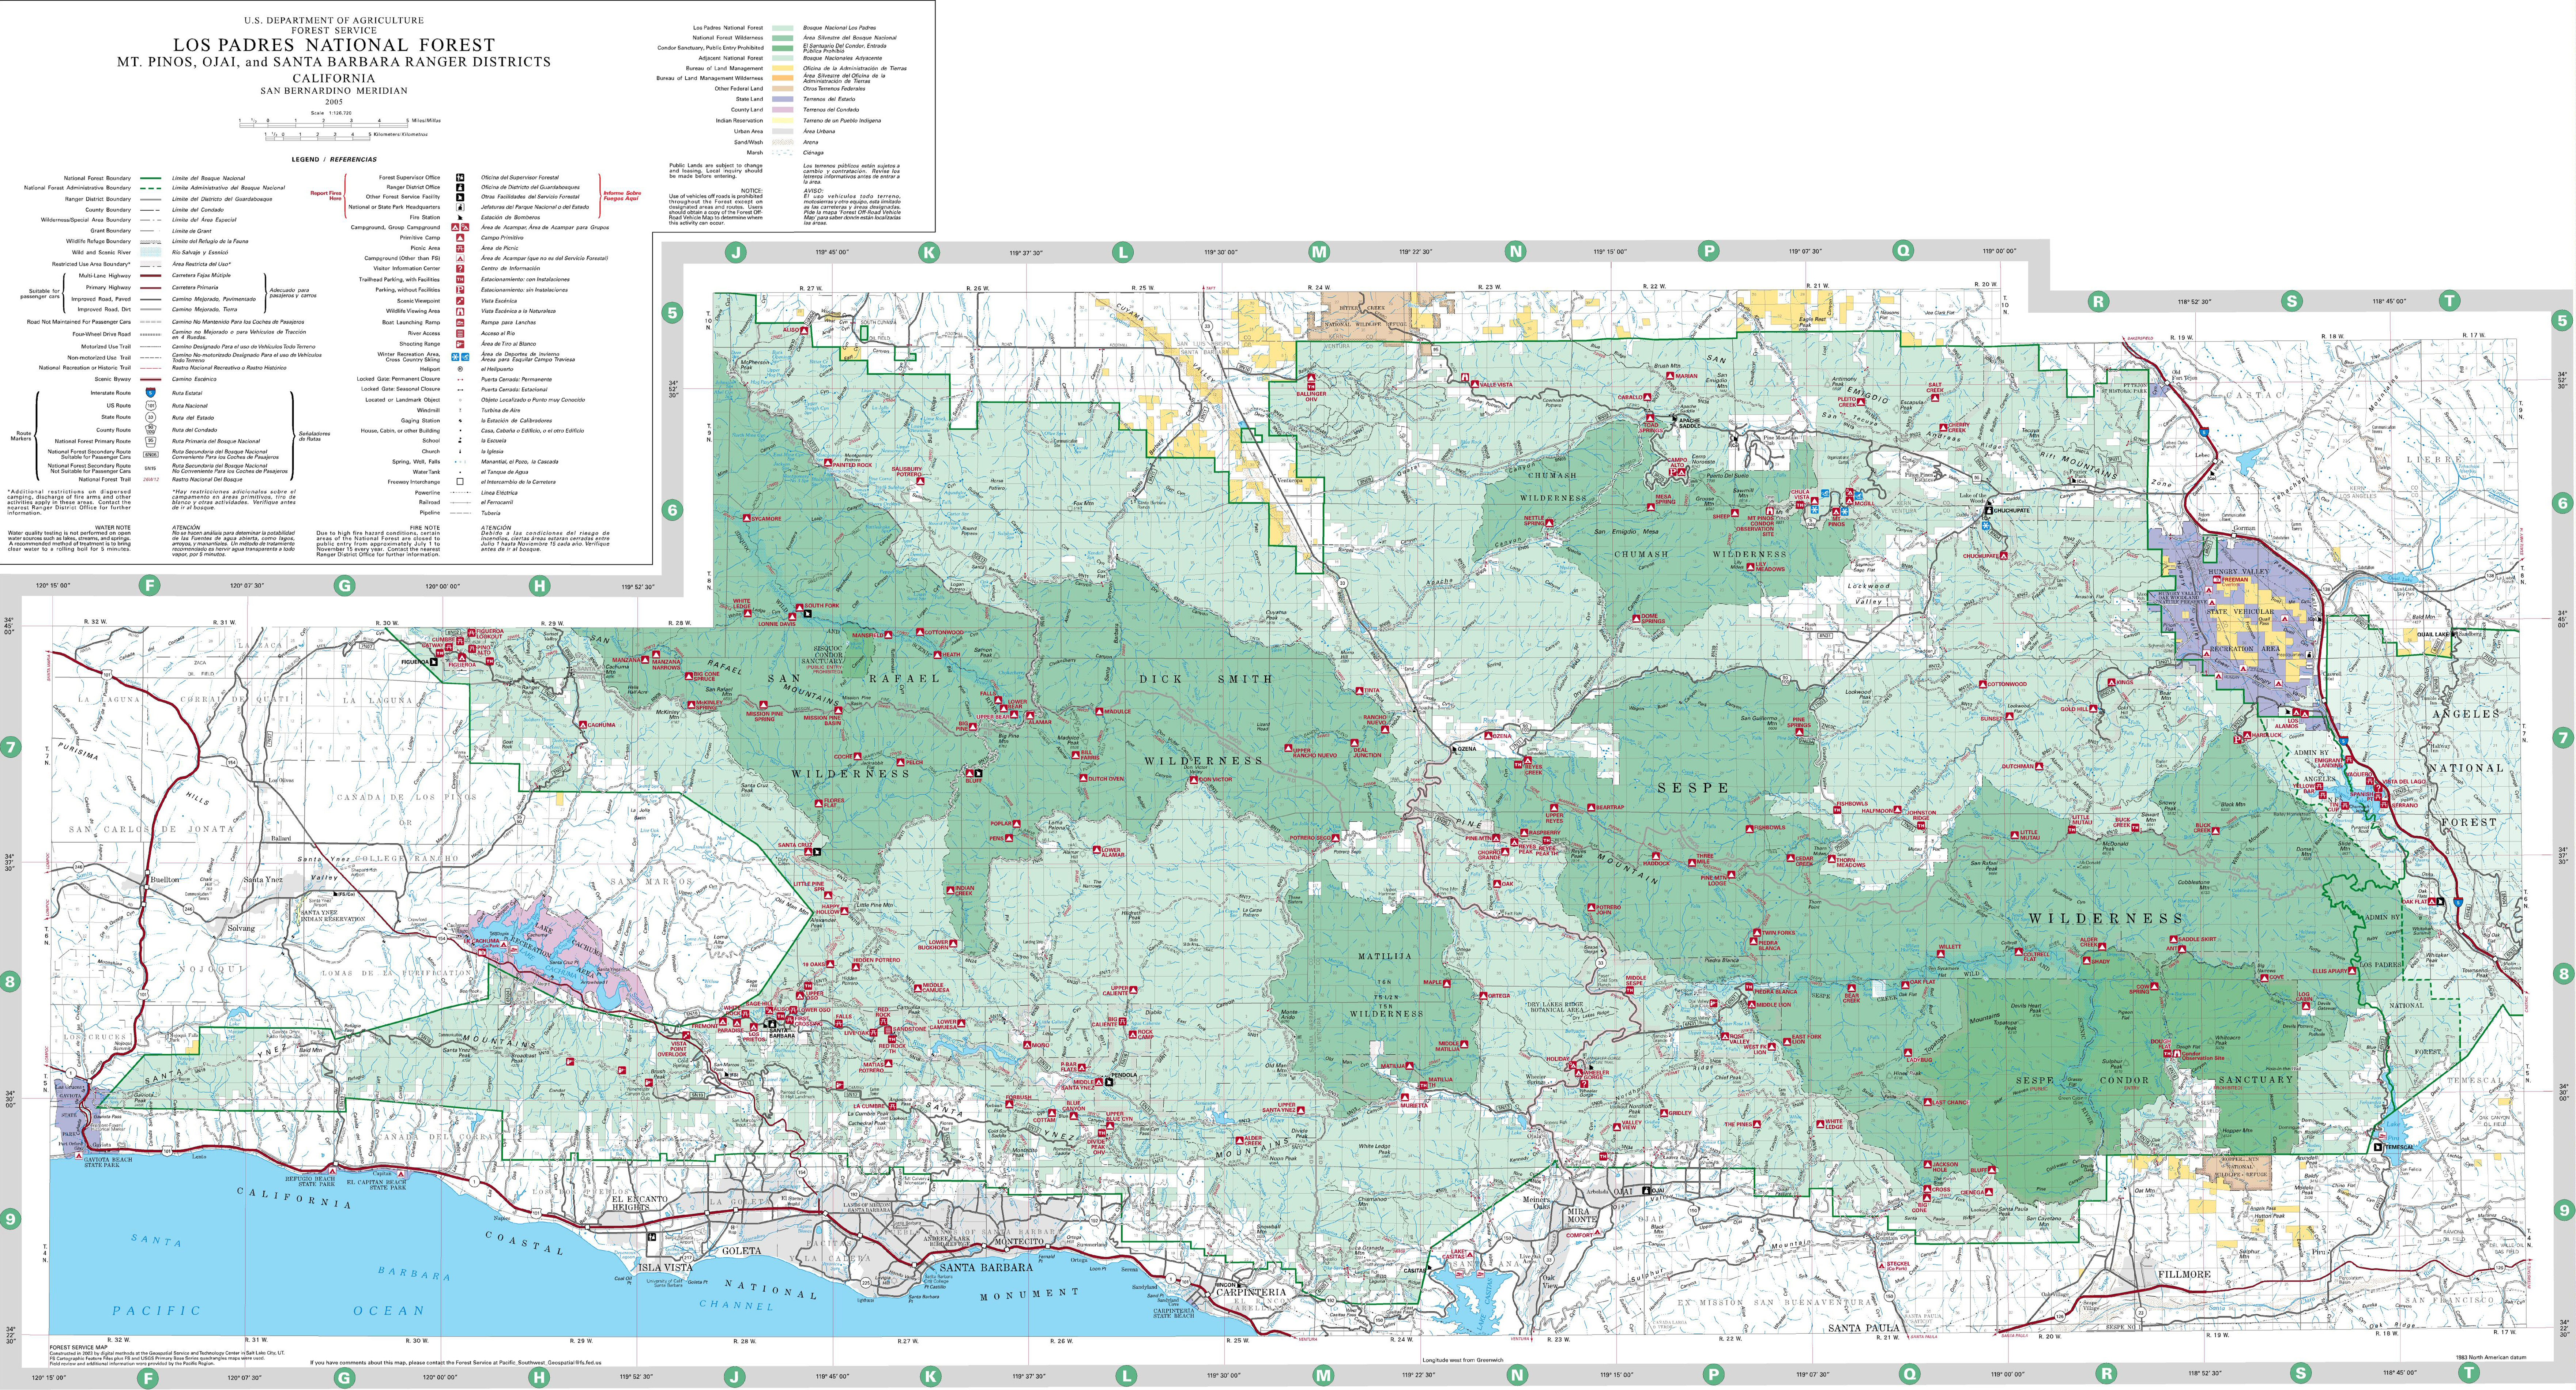Viewport: 2576px width, 1390px height.
Task: Select the Freeway Interchange square symbol
Action: tap(460, 482)
